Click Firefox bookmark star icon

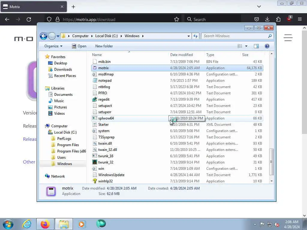176,19
